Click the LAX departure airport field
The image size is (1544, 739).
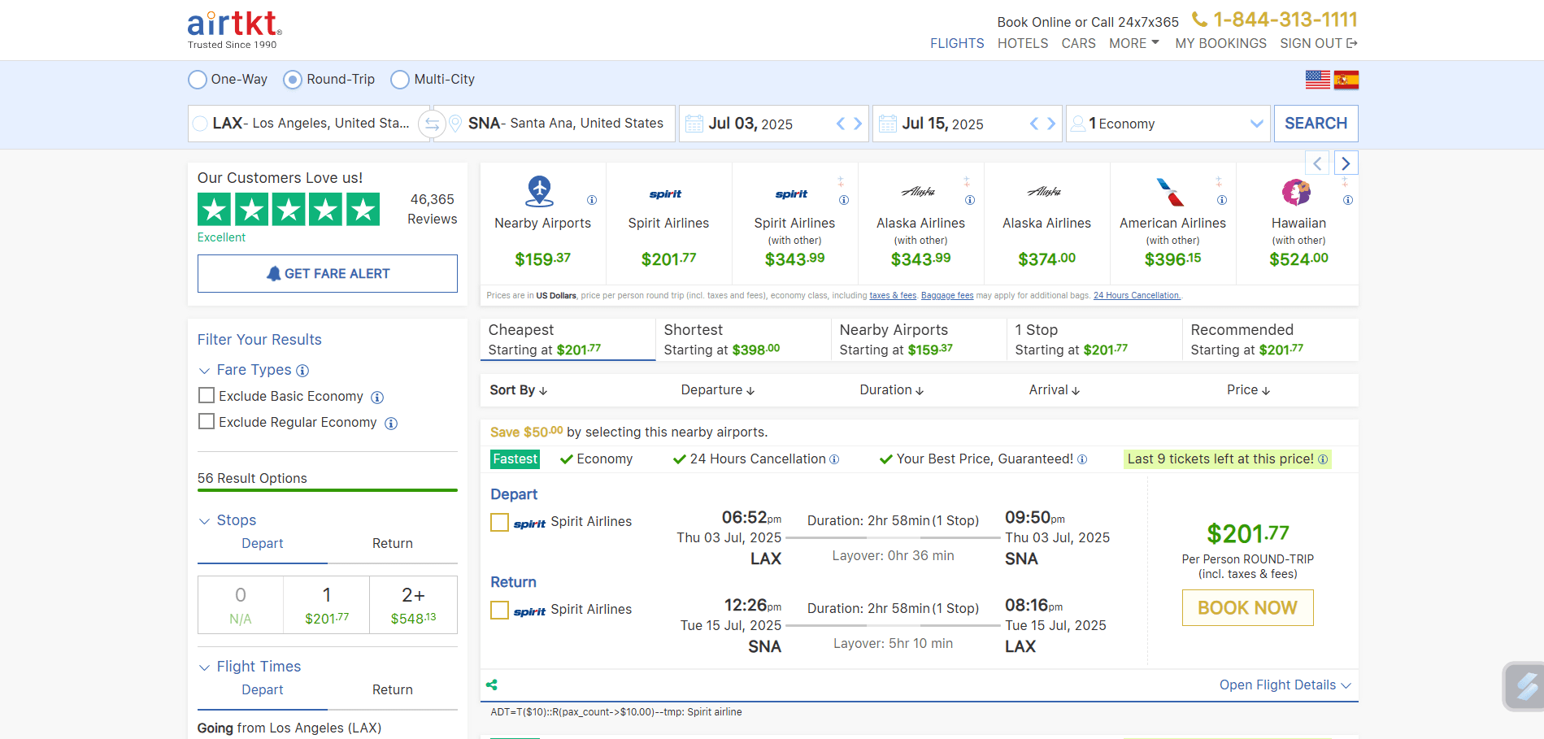(x=301, y=123)
